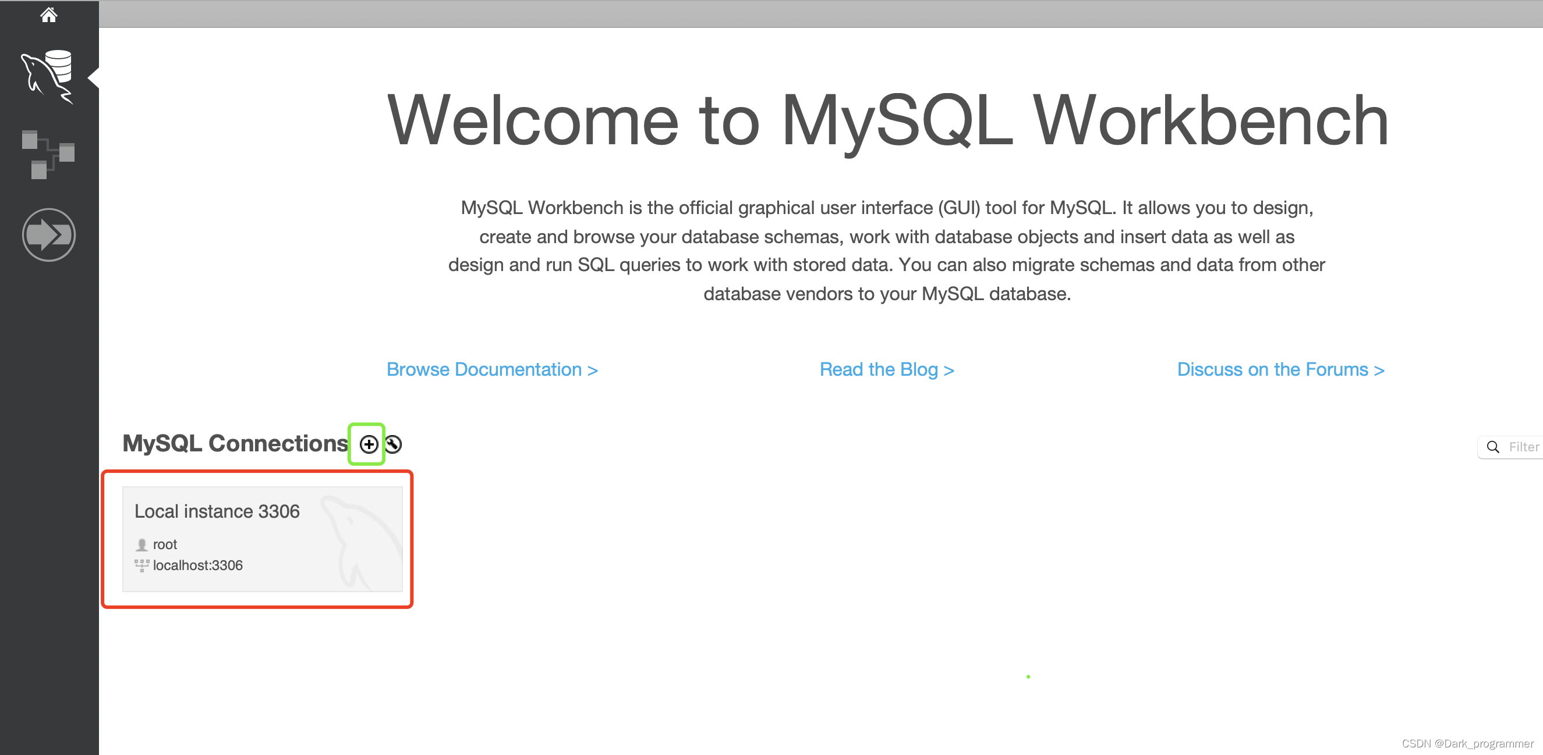The height and width of the screenshot is (755, 1543).
Task: Open the Home tab icon
Action: point(48,15)
